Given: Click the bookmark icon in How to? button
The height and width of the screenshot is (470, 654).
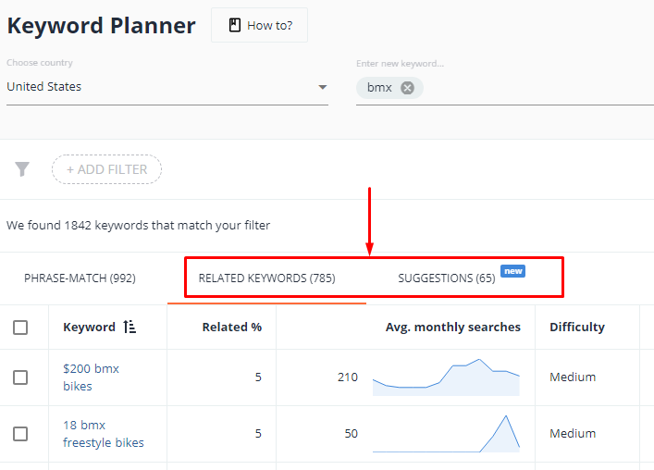Looking at the screenshot, I should 235,25.
